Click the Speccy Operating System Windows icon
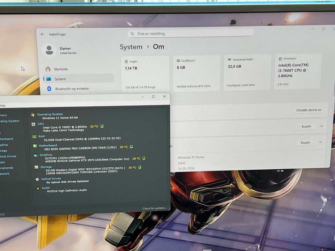The image size is (335, 251). [33, 115]
